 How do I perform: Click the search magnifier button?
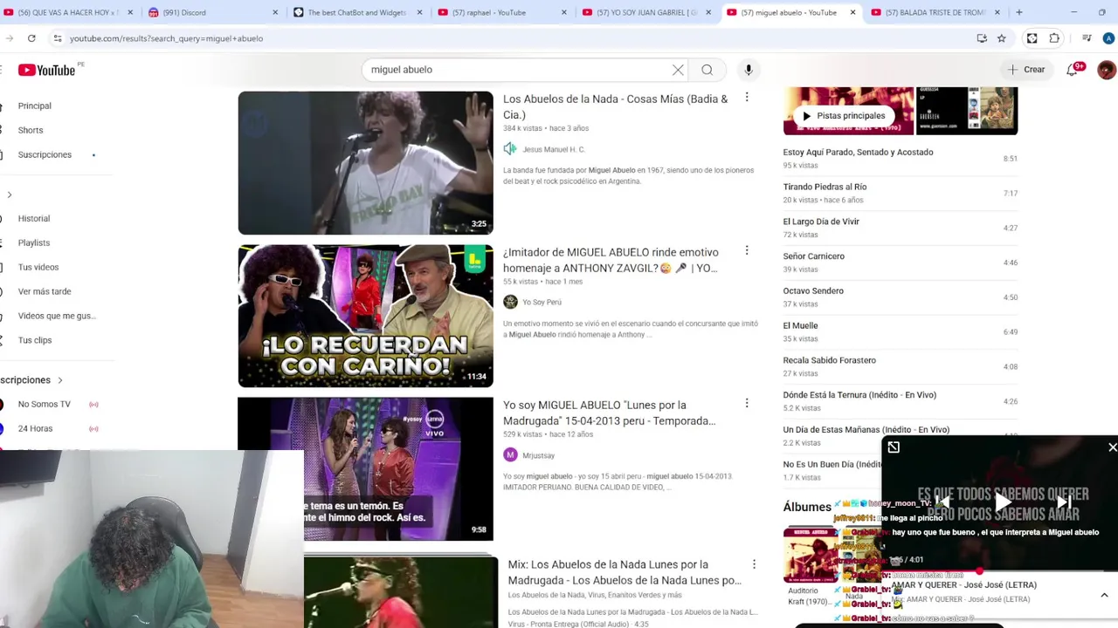coord(707,70)
